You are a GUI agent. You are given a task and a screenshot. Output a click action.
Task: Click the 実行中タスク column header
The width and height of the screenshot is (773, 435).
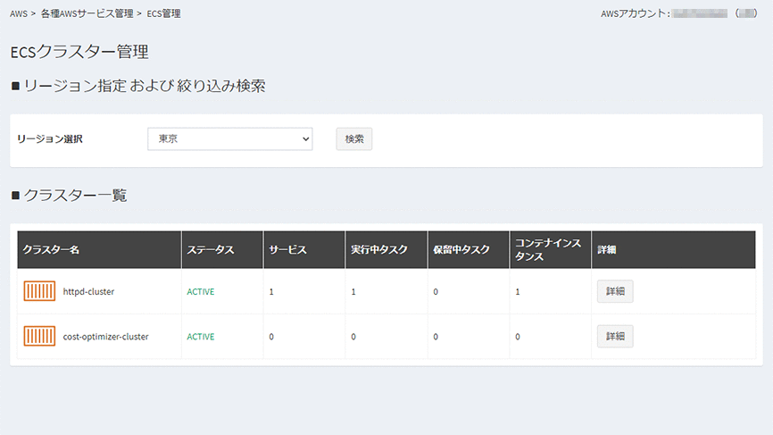[x=386, y=249]
